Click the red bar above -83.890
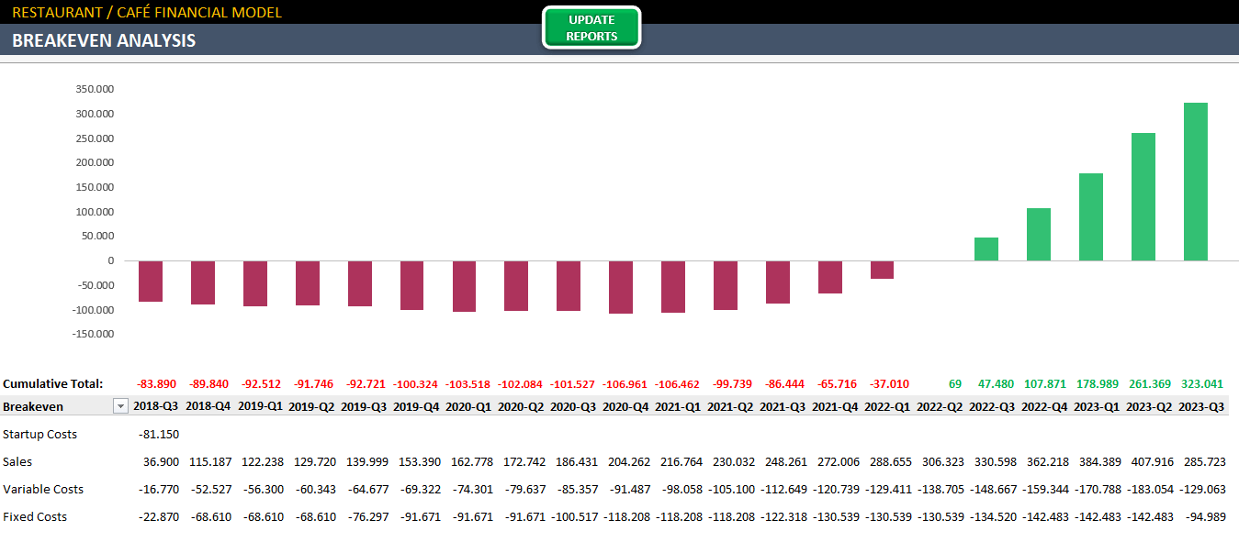The height and width of the screenshot is (542, 1239). (x=151, y=281)
